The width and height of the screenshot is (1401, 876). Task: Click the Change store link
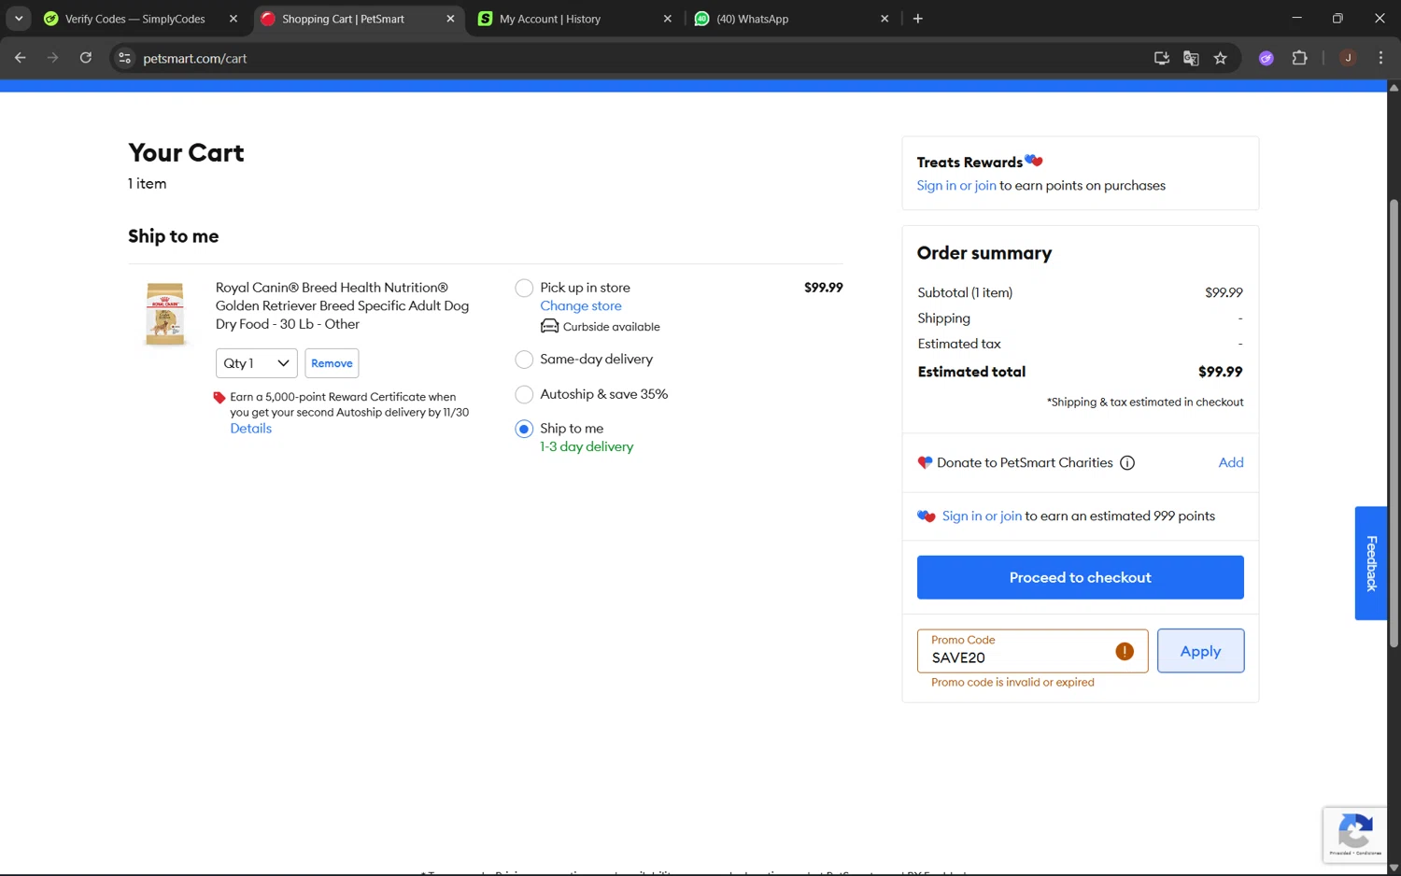click(x=580, y=306)
